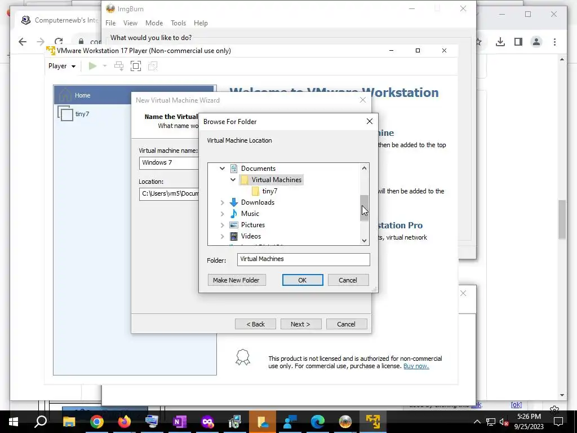The image size is (577, 433).
Task: Launch Firefox from the taskbar
Action: coord(124,422)
